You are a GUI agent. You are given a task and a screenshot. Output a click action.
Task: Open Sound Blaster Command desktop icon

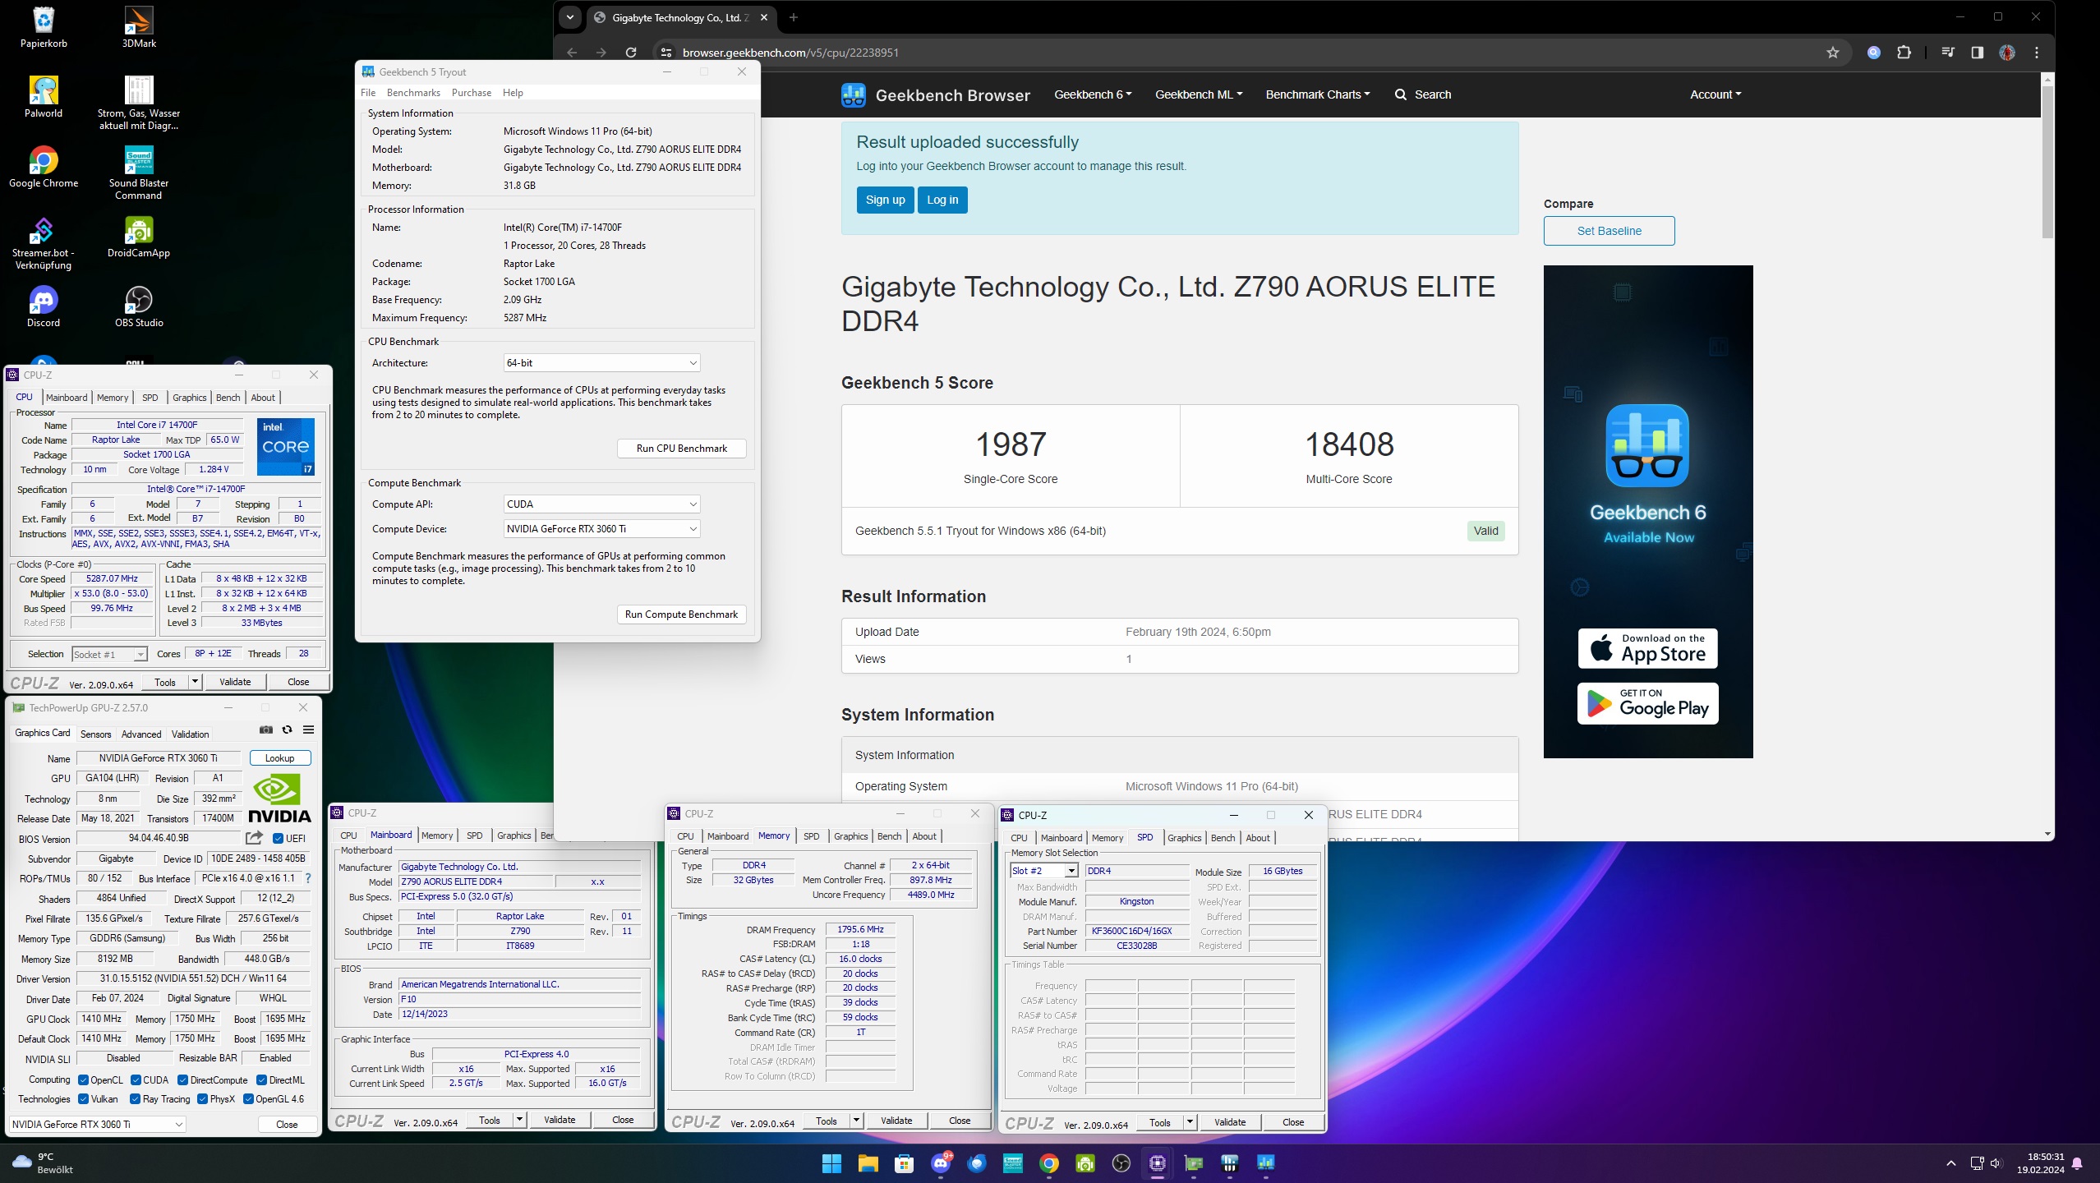139,172
